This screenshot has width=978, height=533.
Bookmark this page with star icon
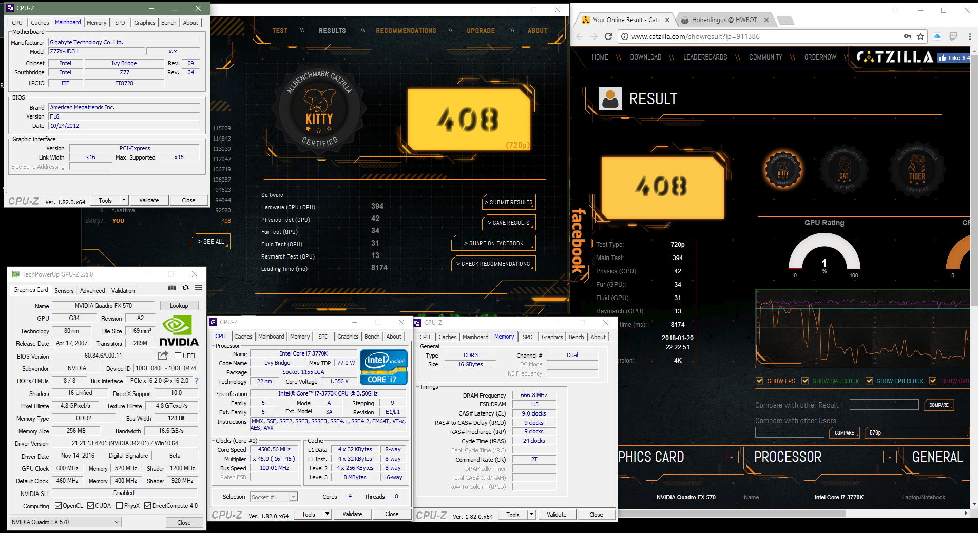[x=921, y=36]
